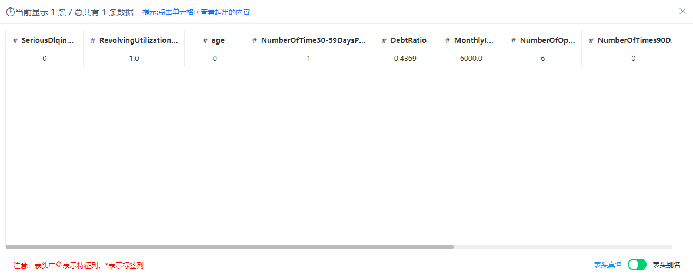Select the DebtRatio column header
The height and width of the screenshot is (278, 693).
(405, 40)
